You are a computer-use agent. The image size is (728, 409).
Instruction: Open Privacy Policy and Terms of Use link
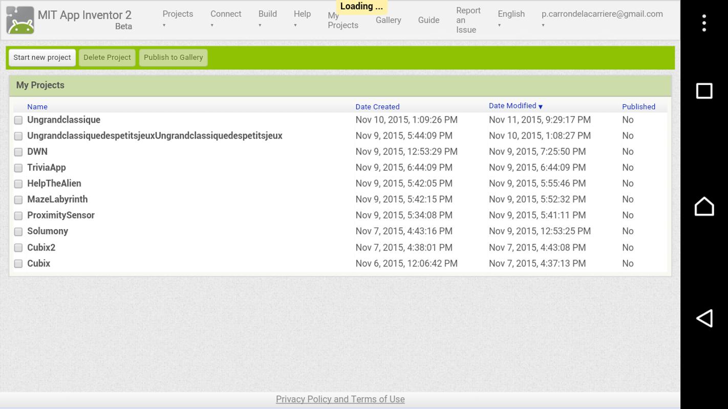pos(340,399)
